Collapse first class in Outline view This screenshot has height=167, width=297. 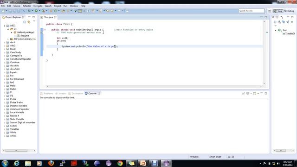tap(276, 30)
